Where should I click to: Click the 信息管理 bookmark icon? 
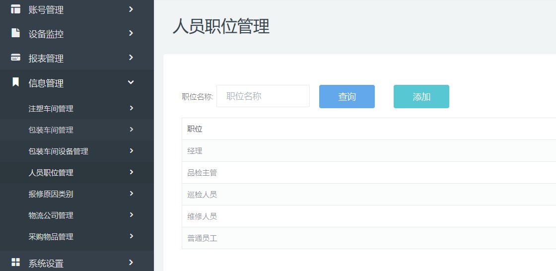16,82
